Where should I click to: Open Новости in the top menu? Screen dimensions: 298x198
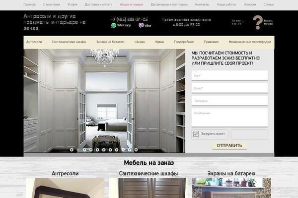click(x=250, y=4)
